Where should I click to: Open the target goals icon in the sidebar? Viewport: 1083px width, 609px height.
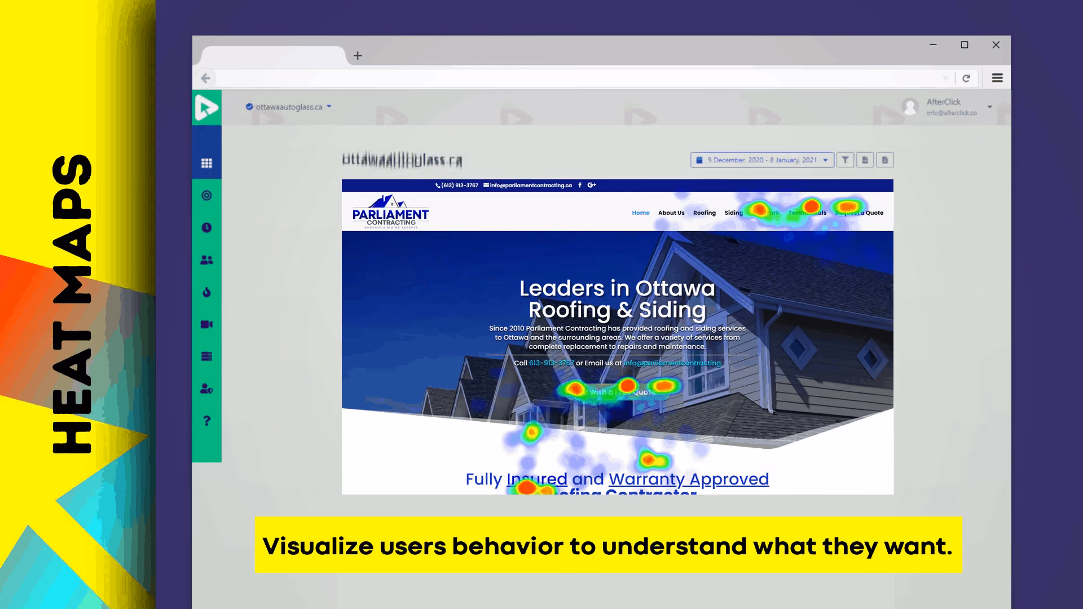tap(206, 195)
